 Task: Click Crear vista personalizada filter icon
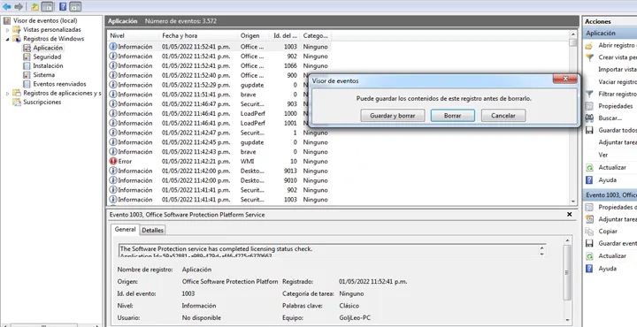[x=589, y=57]
